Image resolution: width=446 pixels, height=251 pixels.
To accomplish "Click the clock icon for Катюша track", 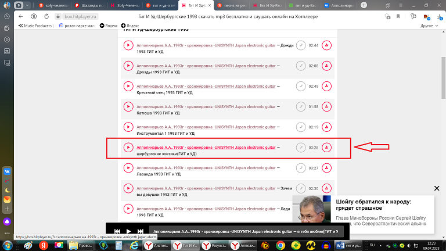I will coord(301,107).
